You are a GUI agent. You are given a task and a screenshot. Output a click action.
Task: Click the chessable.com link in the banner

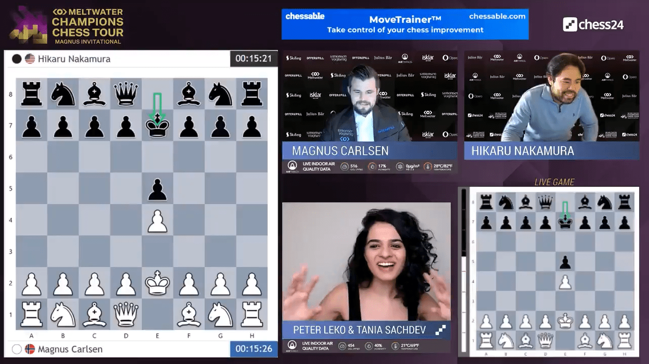click(x=497, y=16)
